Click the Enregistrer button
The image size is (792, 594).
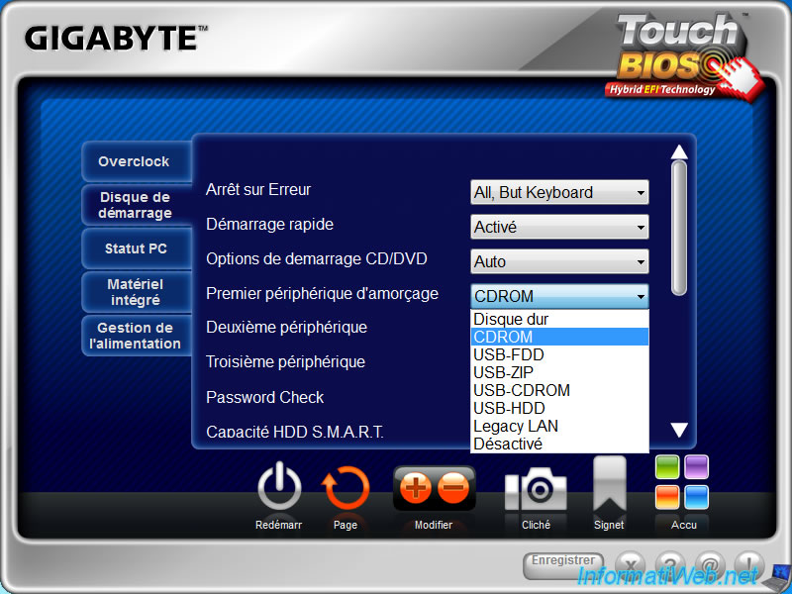pyautogui.click(x=563, y=564)
